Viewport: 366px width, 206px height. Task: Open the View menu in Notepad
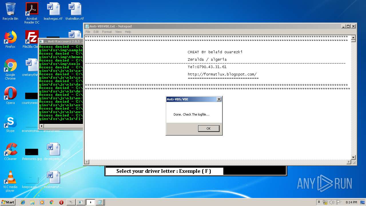118,32
